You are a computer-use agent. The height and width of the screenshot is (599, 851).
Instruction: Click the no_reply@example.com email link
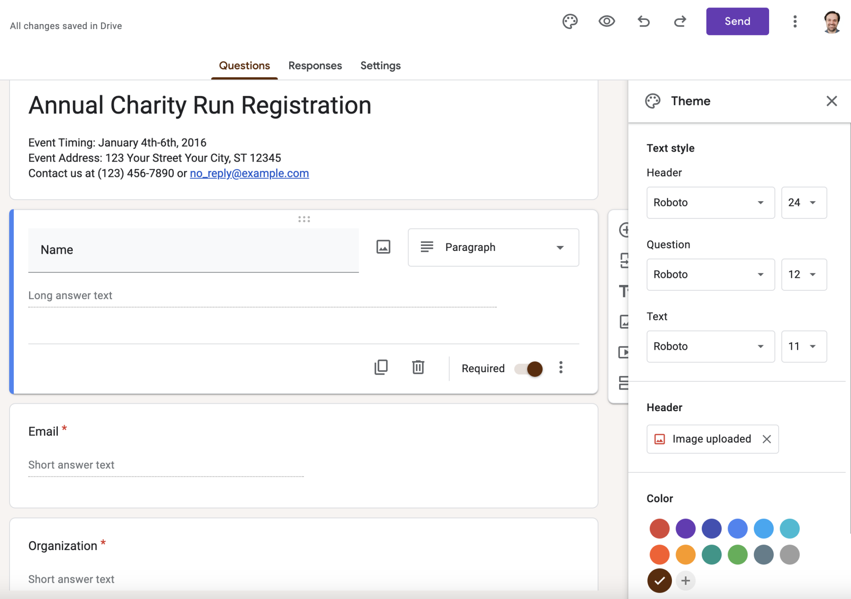click(249, 173)
